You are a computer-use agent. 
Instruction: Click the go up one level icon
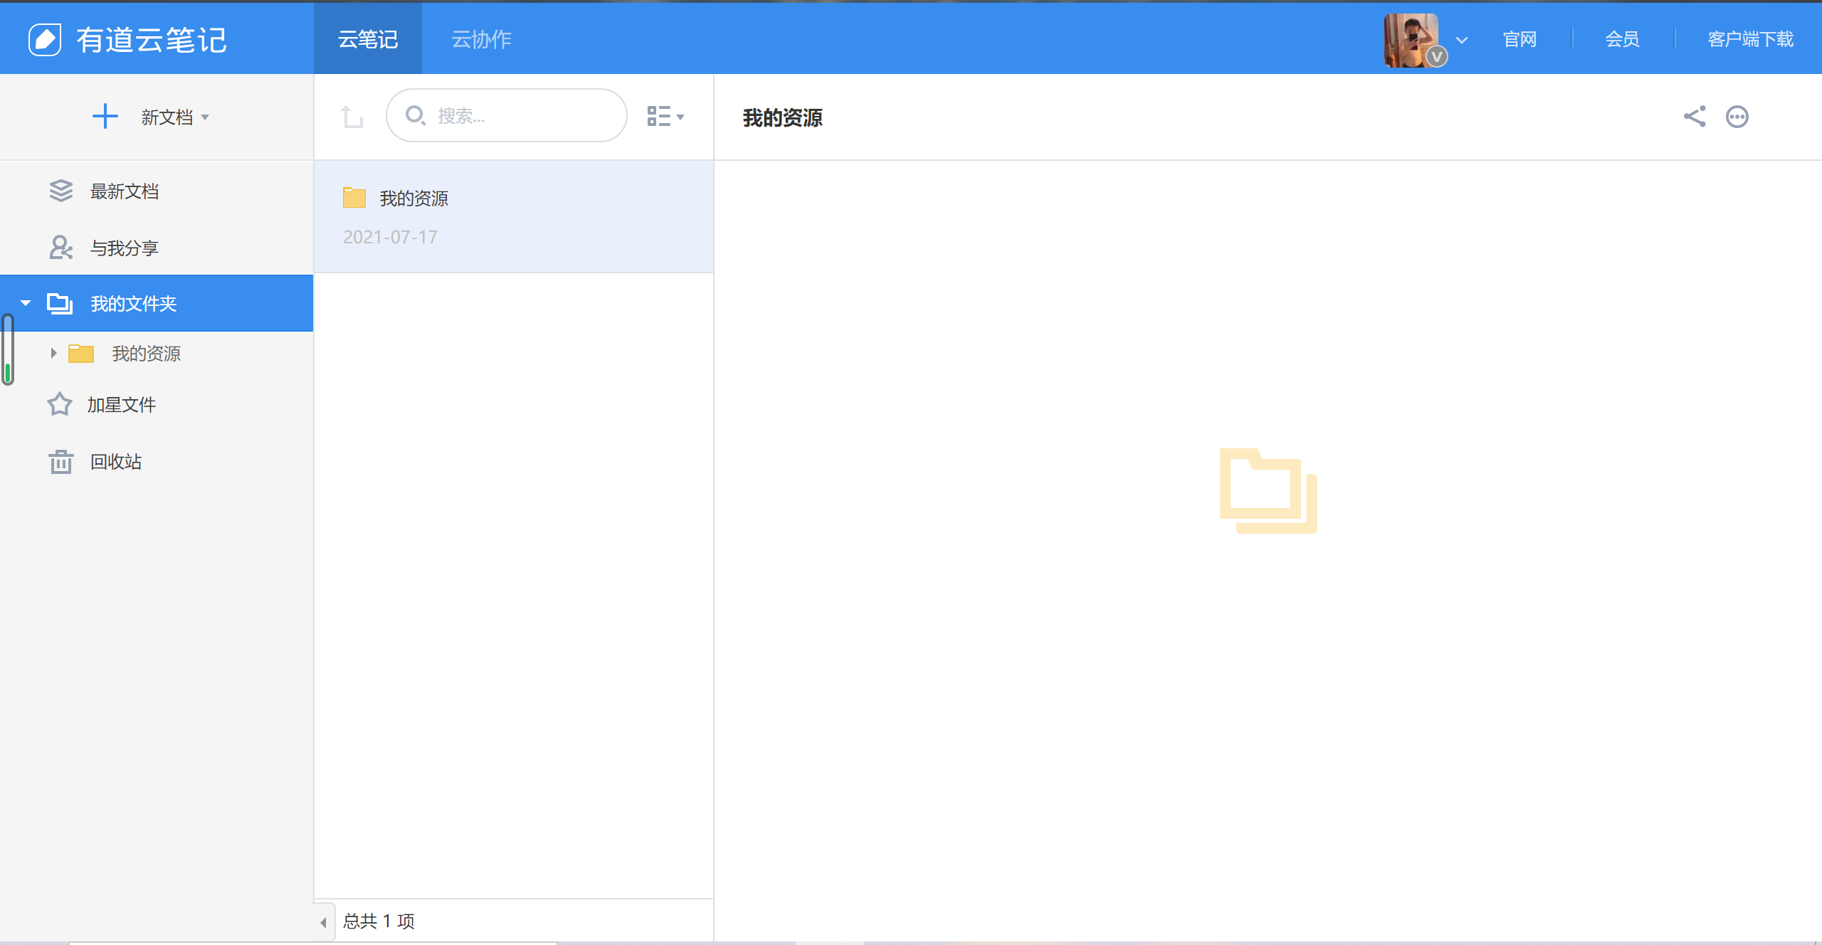tap(352, 116)
